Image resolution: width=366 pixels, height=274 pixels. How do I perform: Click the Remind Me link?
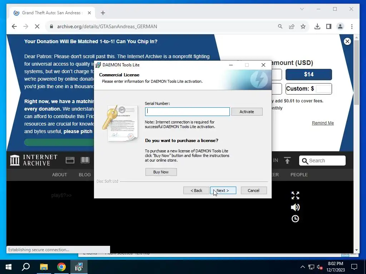coord(323,123)
